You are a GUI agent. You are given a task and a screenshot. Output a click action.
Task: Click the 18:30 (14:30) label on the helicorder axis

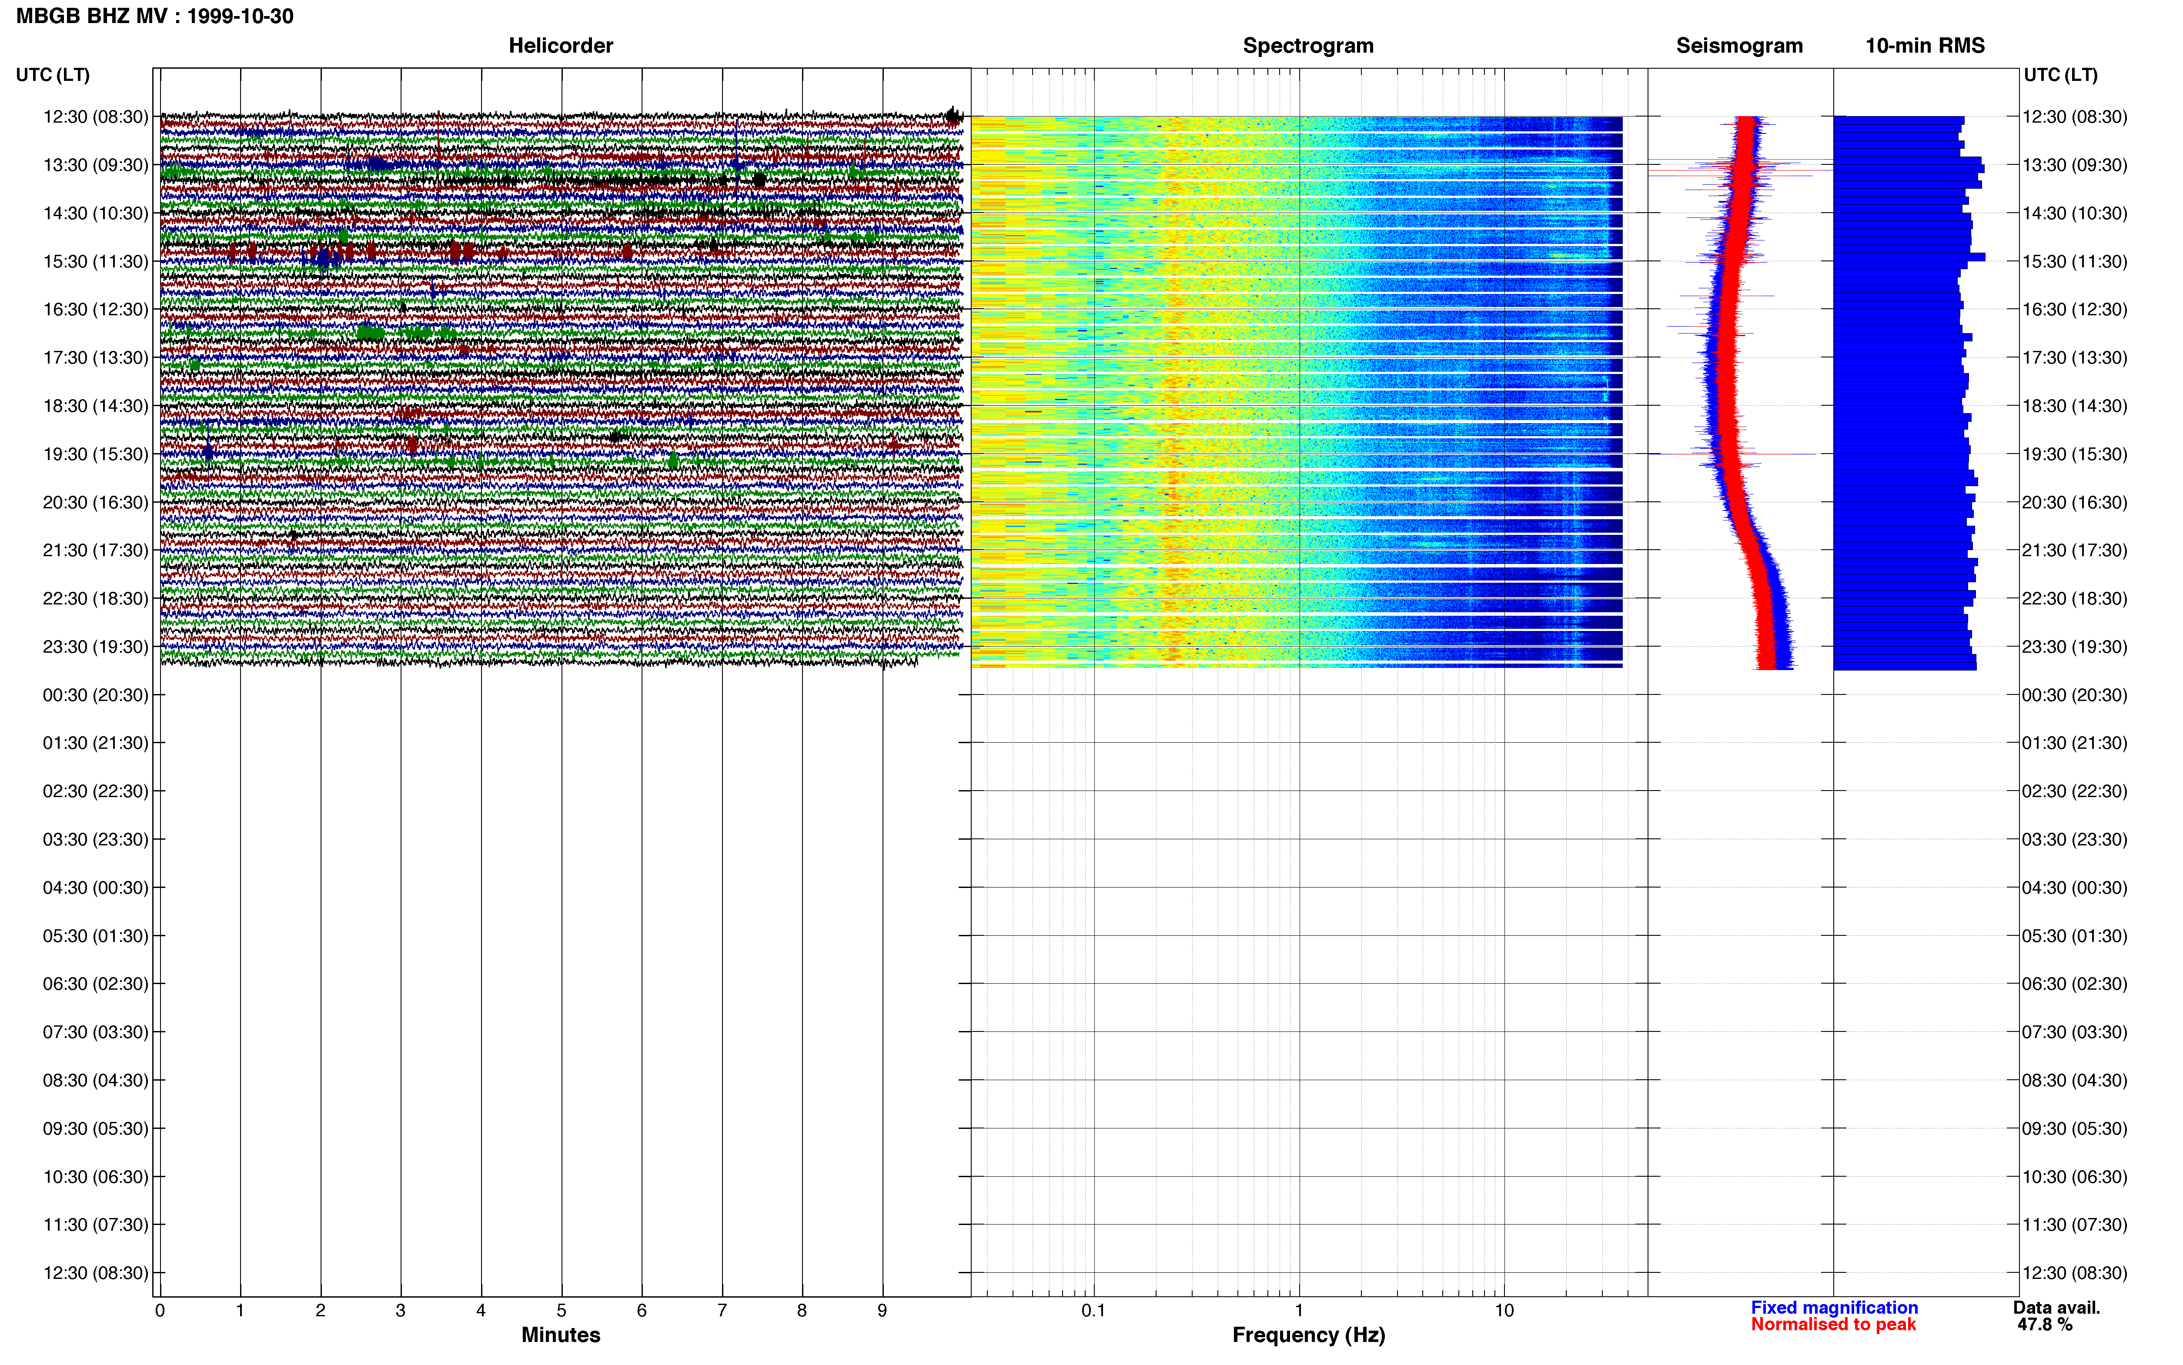pos(96,406)
